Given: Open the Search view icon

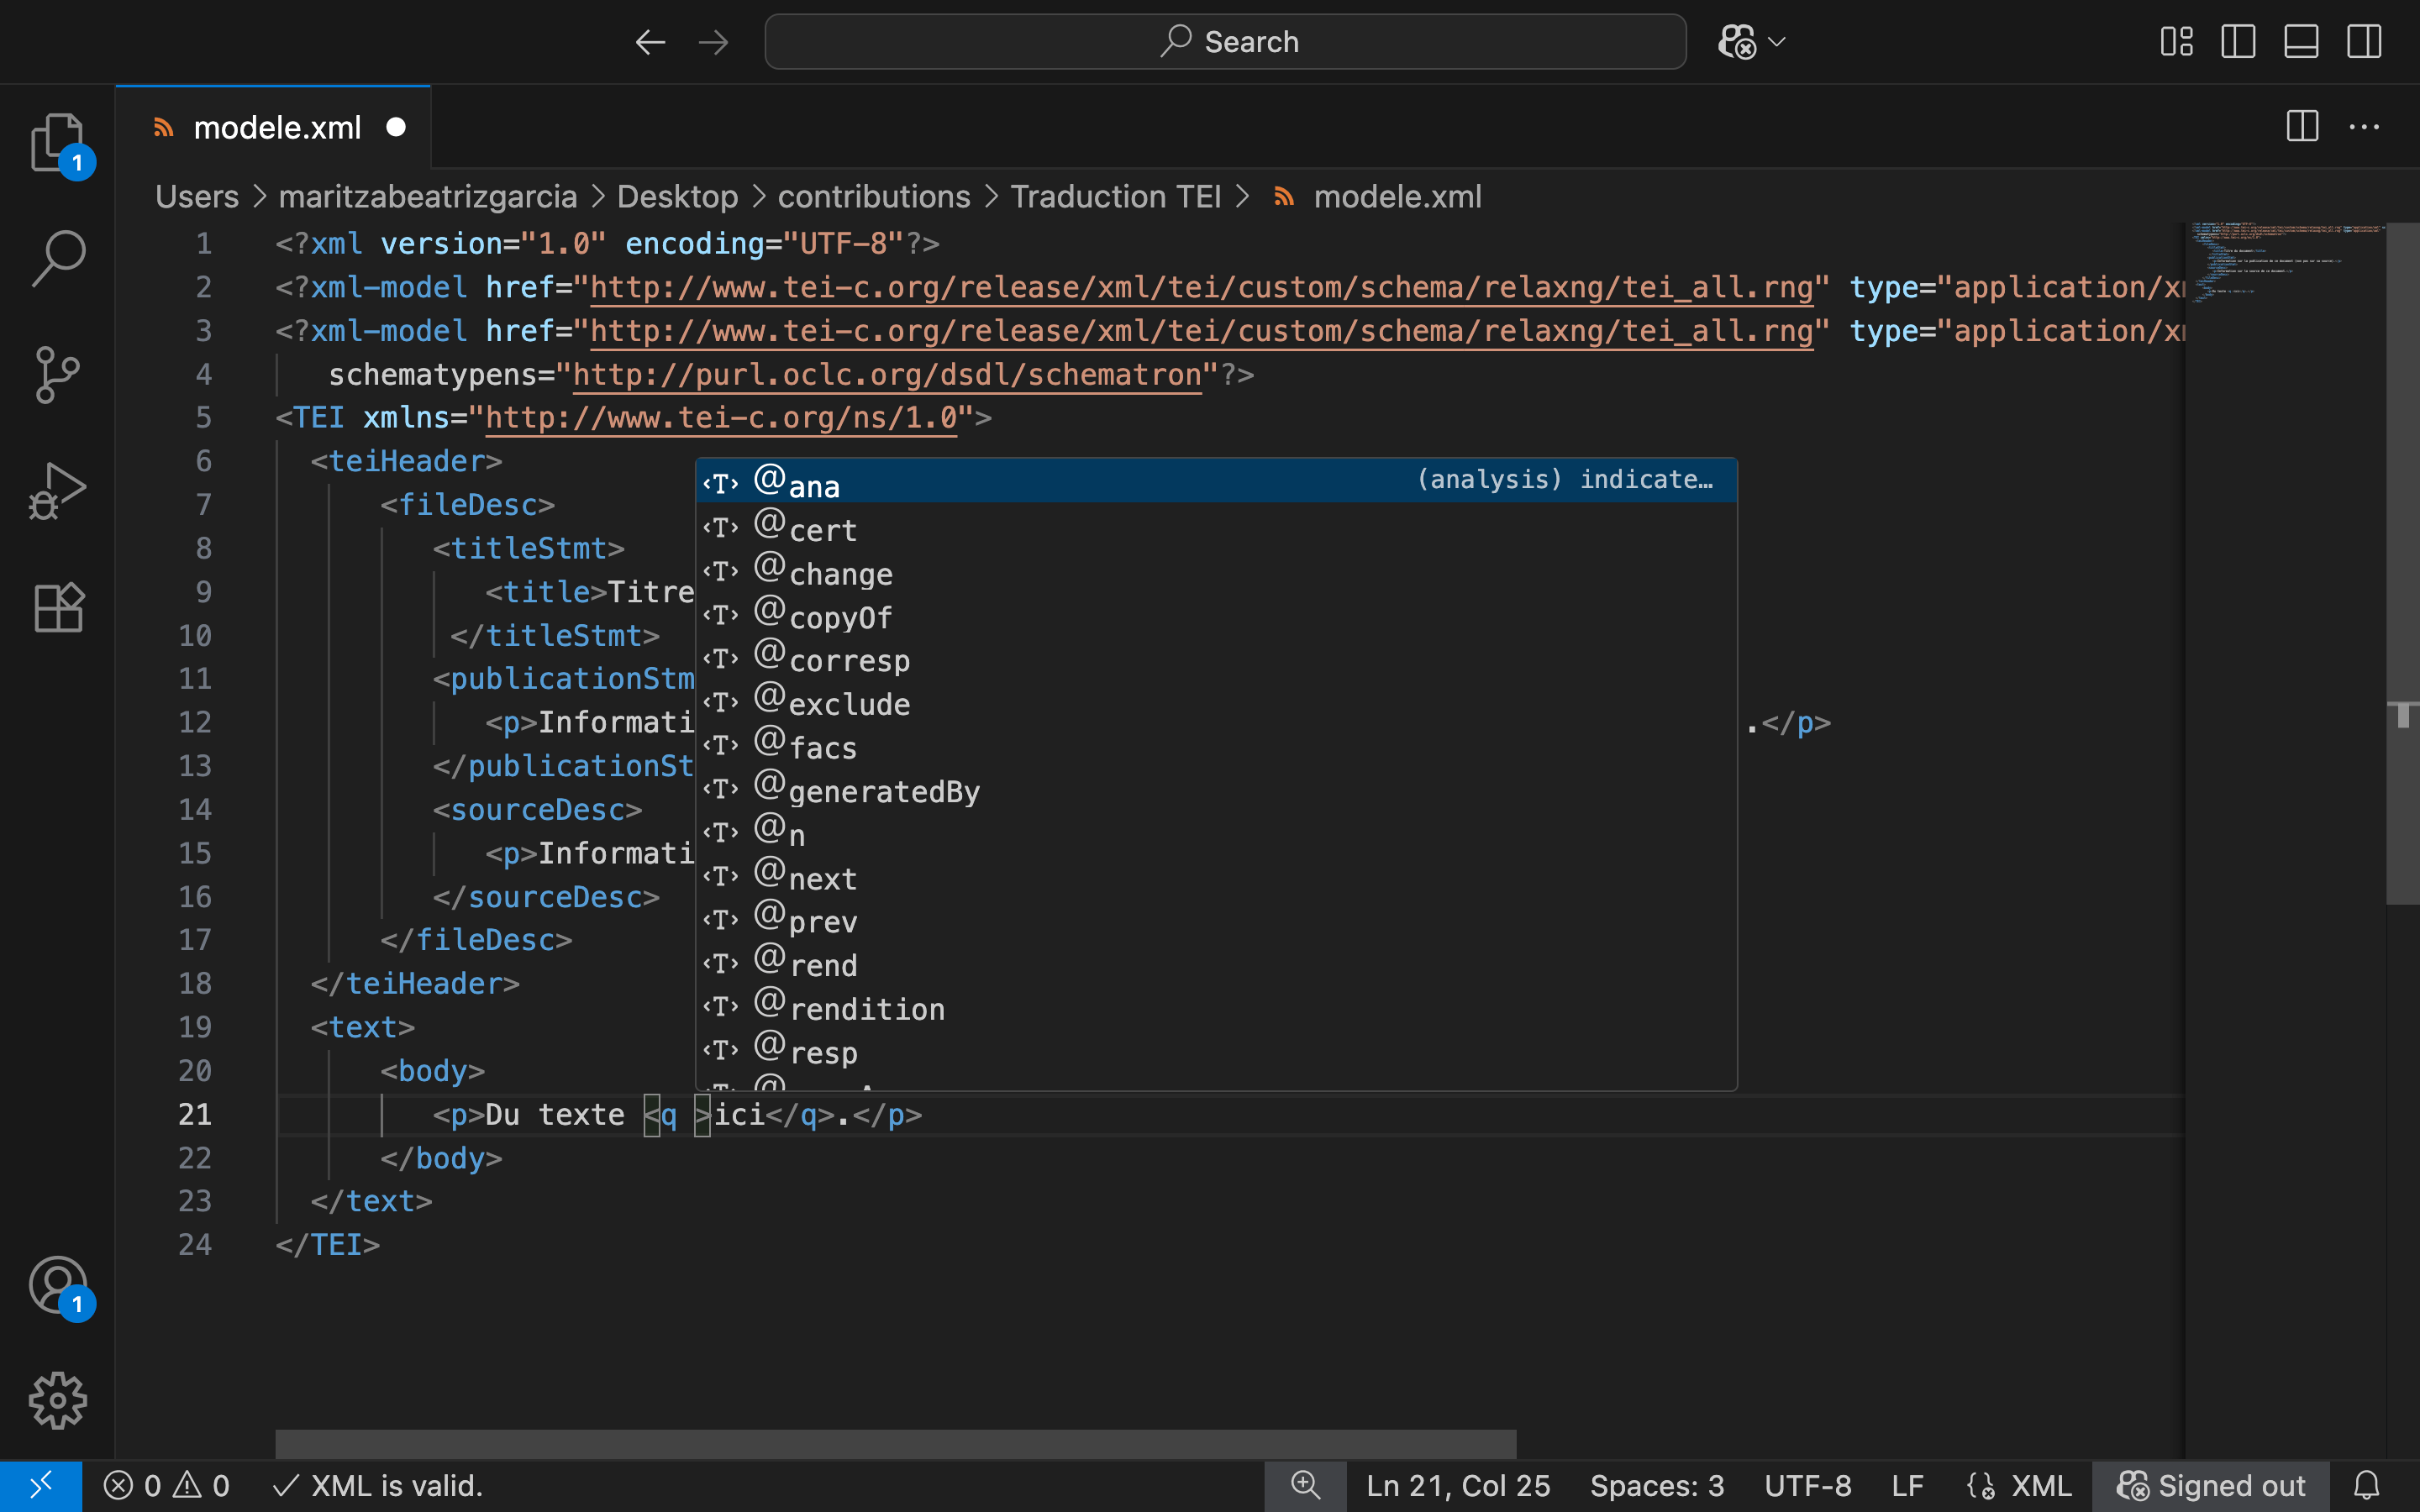Looking at the screenshot, I should coord(57,258).
